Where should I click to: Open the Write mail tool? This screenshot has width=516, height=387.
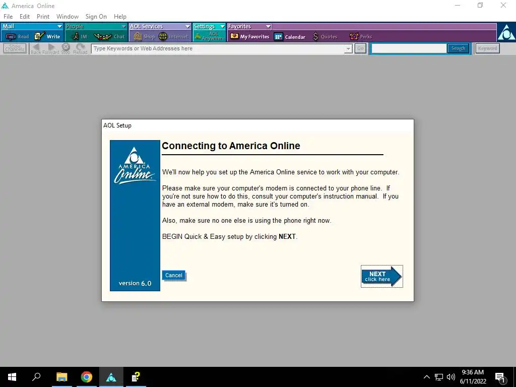[47, 36]
